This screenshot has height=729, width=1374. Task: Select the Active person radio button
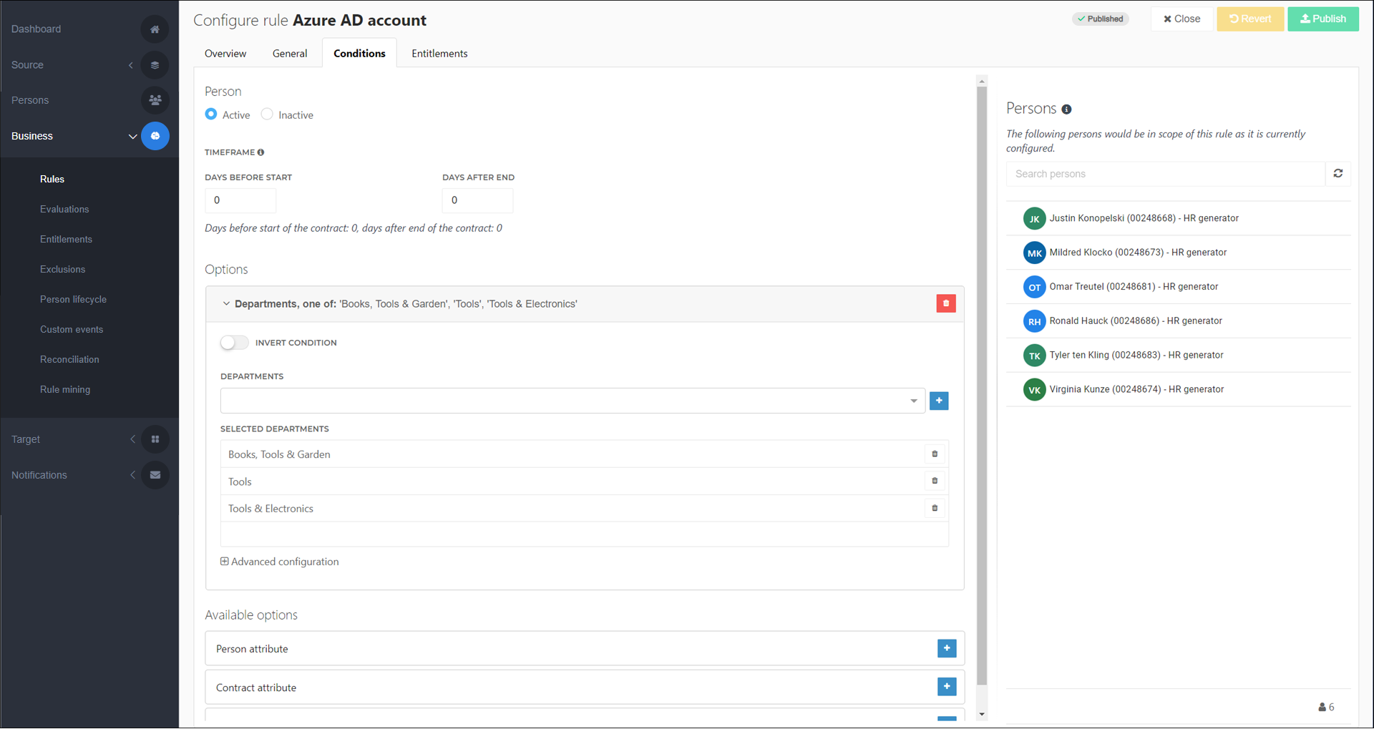[211, 114]
